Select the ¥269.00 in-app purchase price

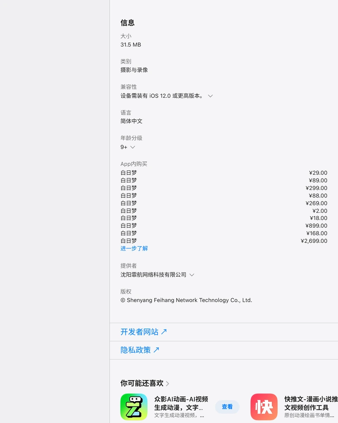coord(316,203)
